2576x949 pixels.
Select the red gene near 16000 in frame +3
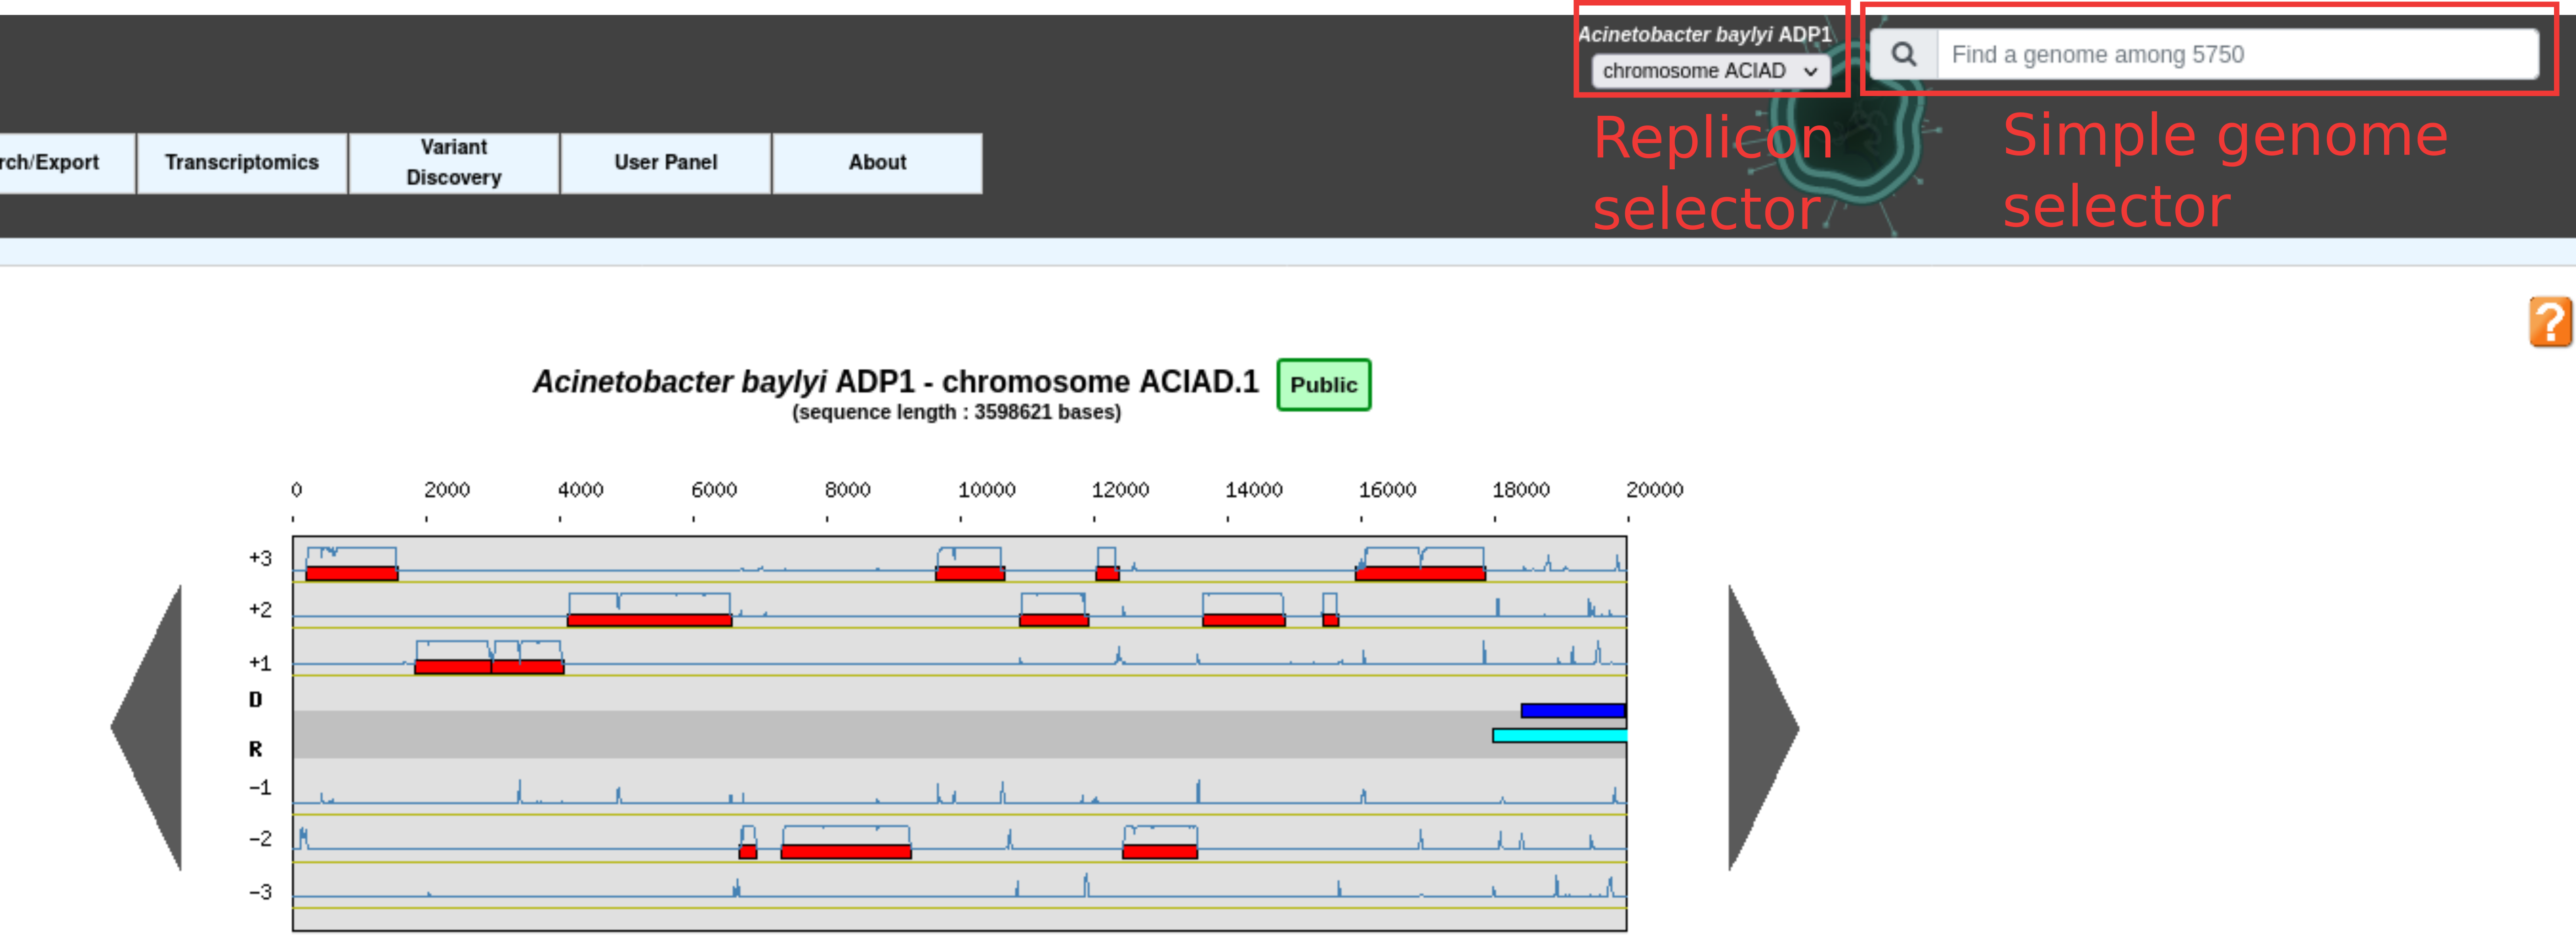[x=1420, y=573]
